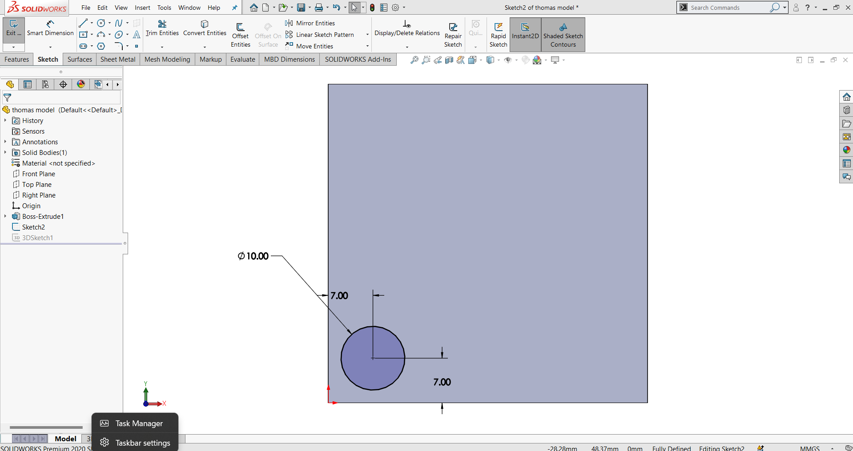
Task: Open the Home icon in the top toolbar
Action: click(253, 8)
